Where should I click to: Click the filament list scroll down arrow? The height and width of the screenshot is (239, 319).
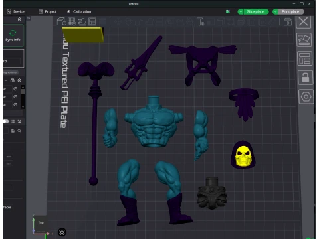(23, 107)
